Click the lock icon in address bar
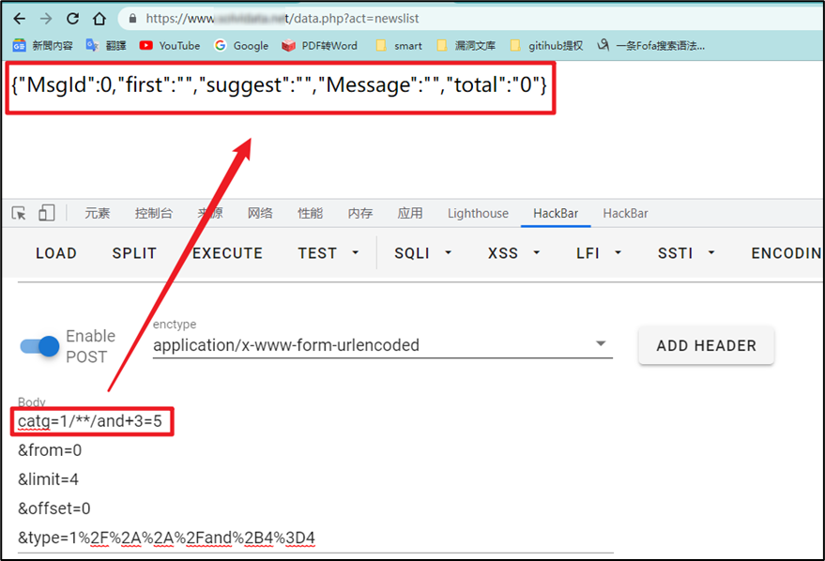 pyautogui.click(x=132, y=19)
